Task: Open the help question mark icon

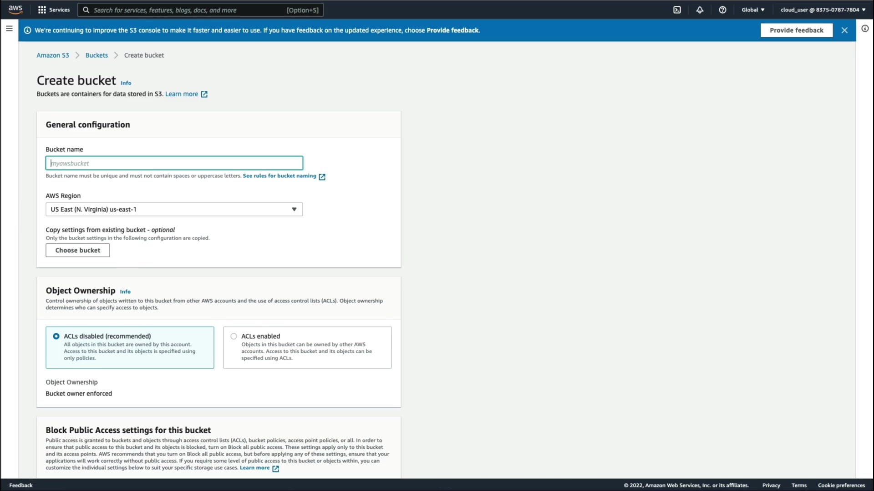Action: [x=722, y=10]
